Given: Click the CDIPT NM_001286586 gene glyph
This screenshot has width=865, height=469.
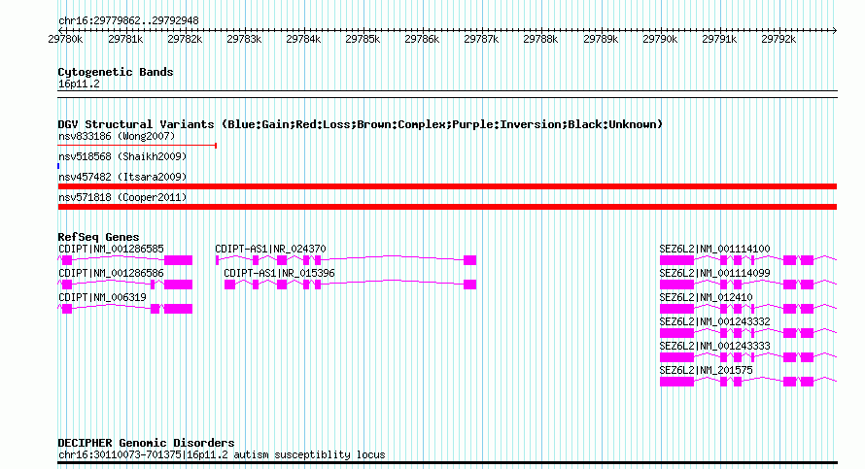Looking at the screenshot, I should point(125,285).
